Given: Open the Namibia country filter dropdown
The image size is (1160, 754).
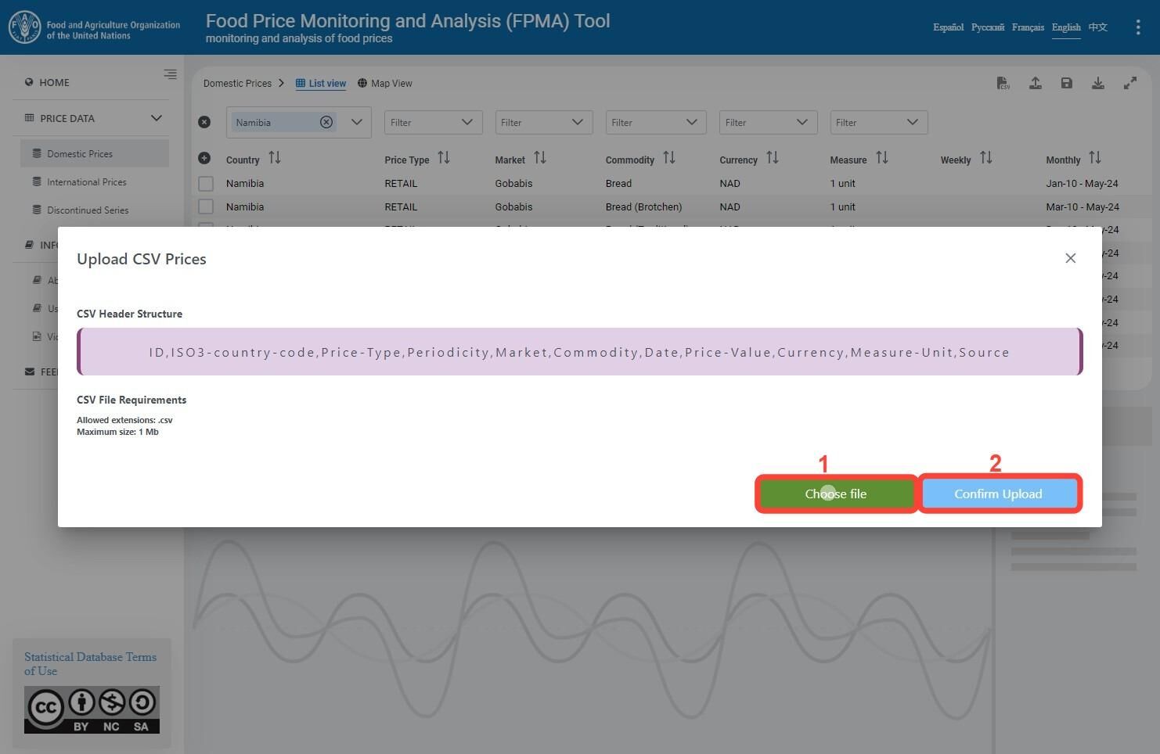Looking at the screenshot, I should pos(357,122).
